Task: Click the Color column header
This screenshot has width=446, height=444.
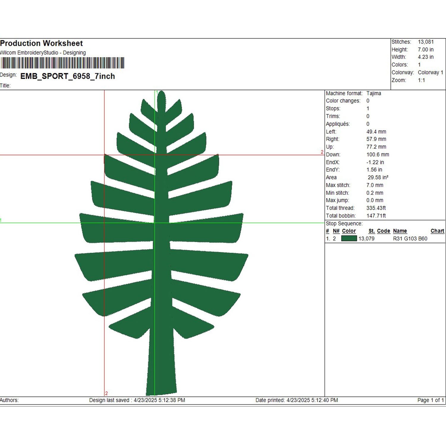Action: click(x=349, y=231)
